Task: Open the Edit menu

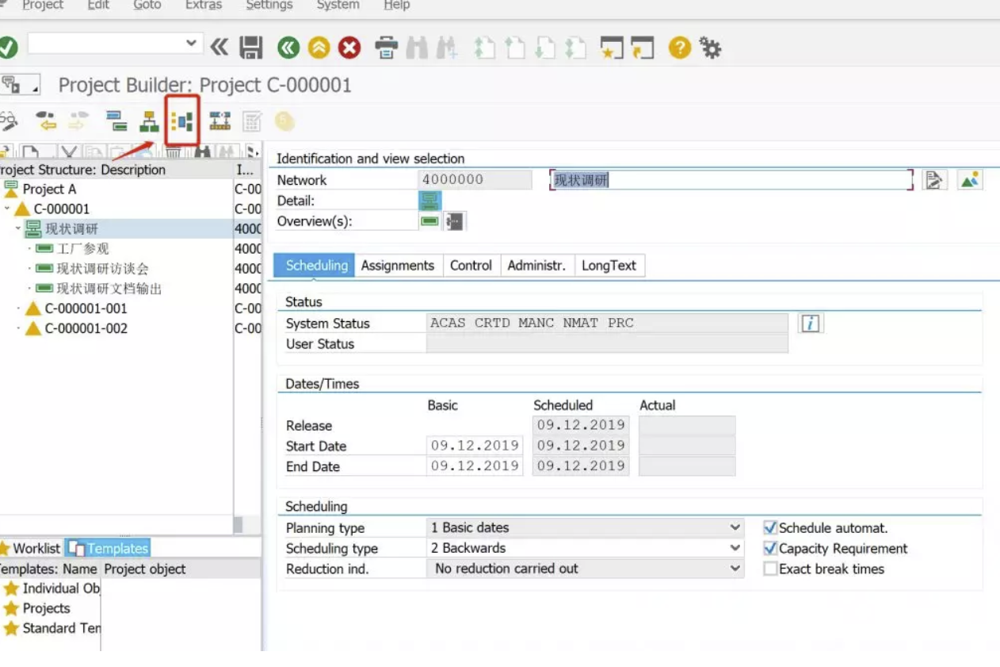Action: point(98,6)
